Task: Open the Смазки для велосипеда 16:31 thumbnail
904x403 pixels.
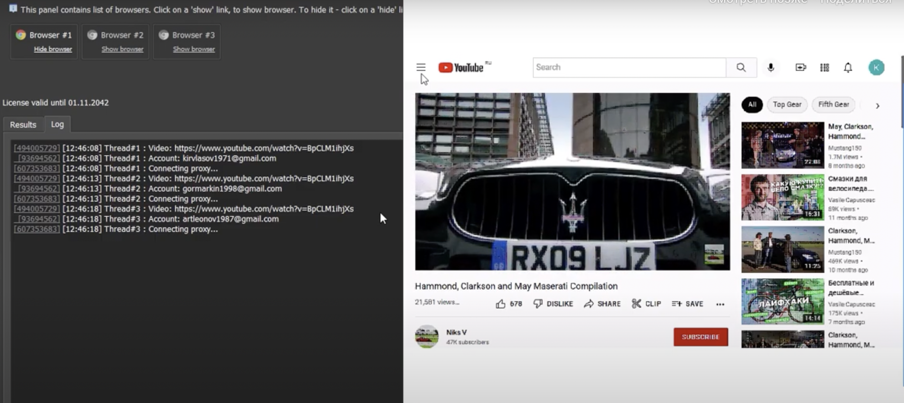Action: click(783, 197)
